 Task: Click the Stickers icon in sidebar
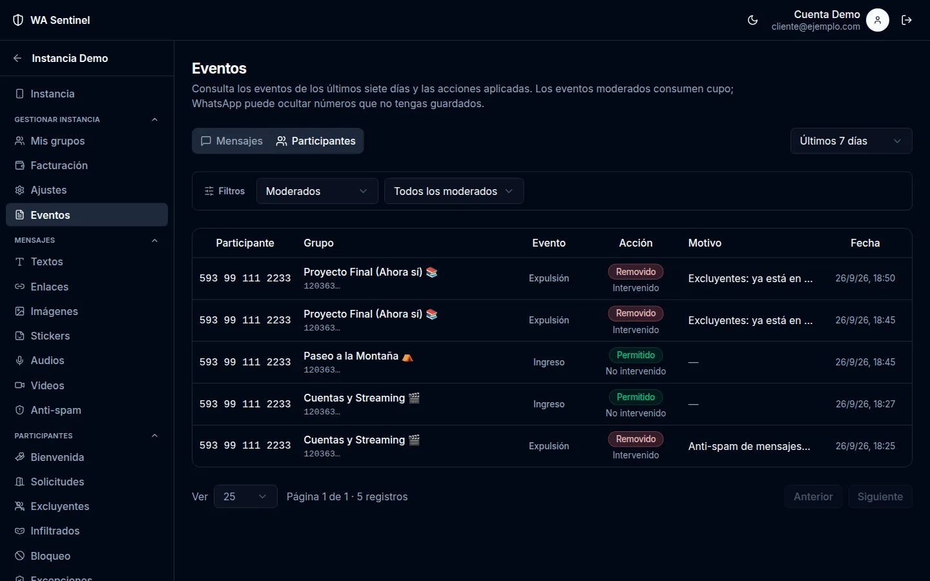[x=19, y=336]
